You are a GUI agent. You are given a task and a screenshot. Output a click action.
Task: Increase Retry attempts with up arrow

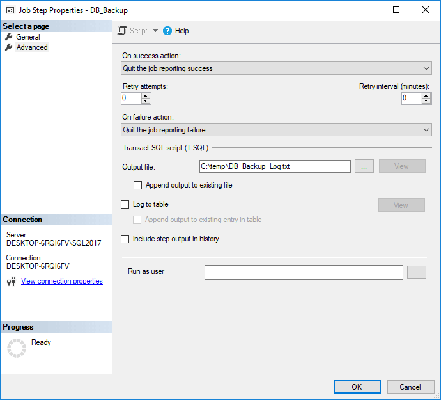[146, 95]
